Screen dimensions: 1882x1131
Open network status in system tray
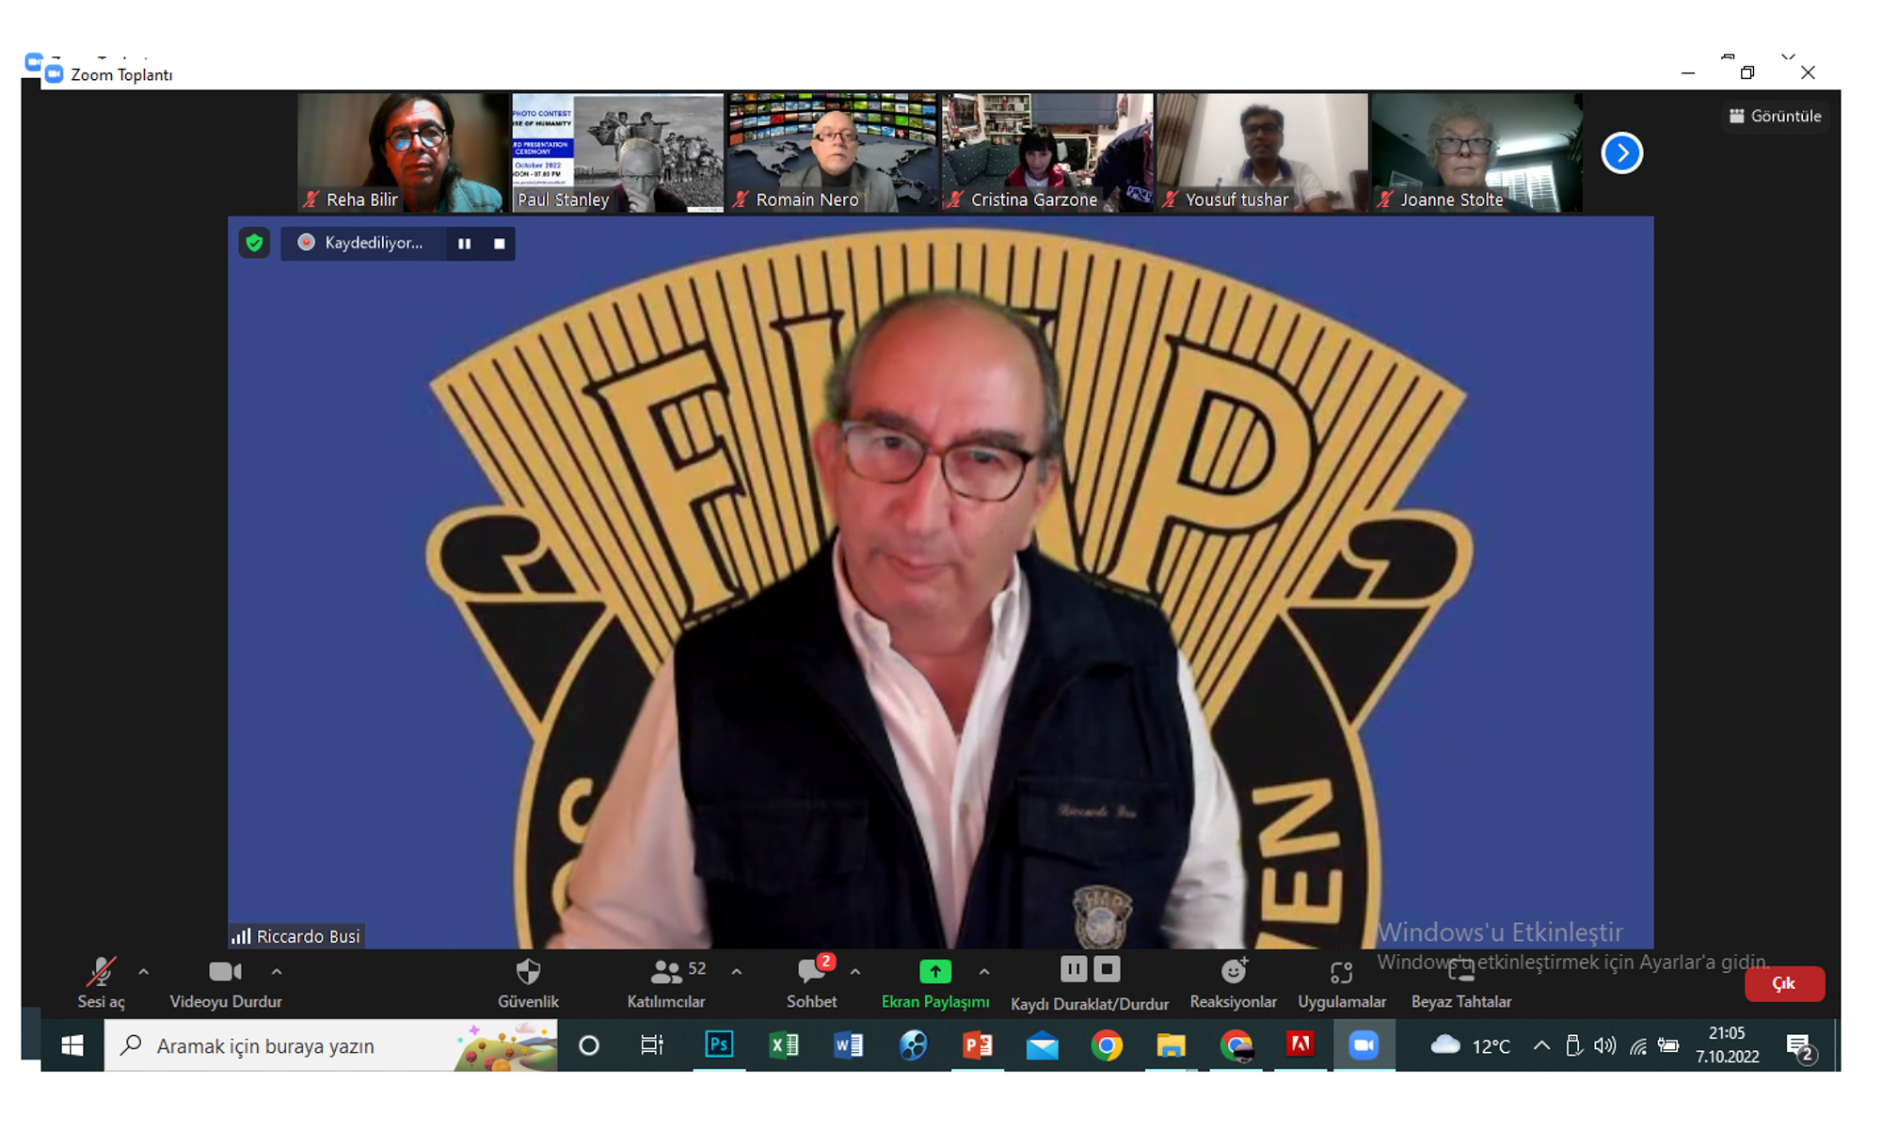[x=1638, y=1045]
